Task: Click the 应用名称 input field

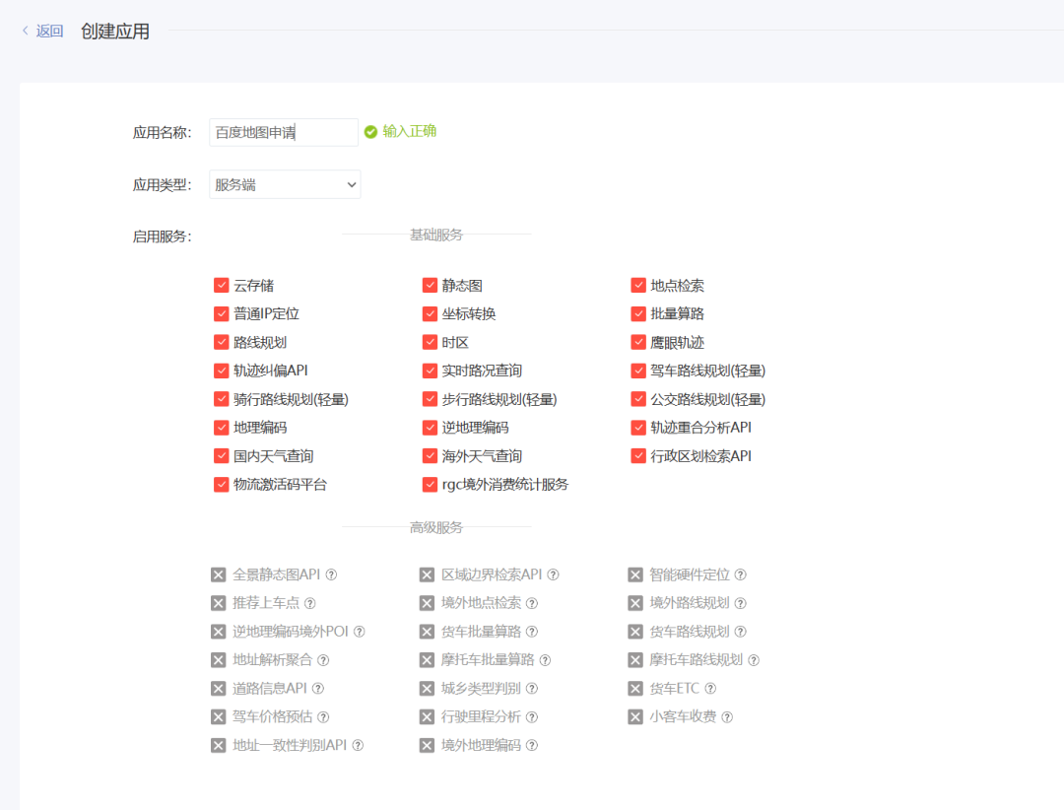Action: pos(282,131)
